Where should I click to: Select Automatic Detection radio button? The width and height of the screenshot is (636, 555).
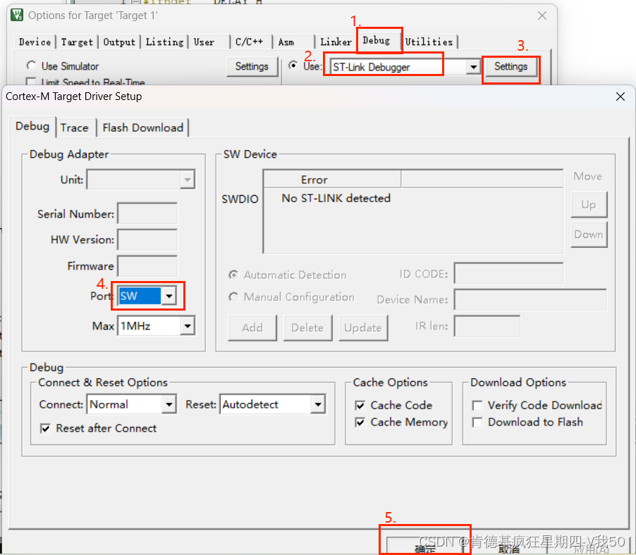233,275
